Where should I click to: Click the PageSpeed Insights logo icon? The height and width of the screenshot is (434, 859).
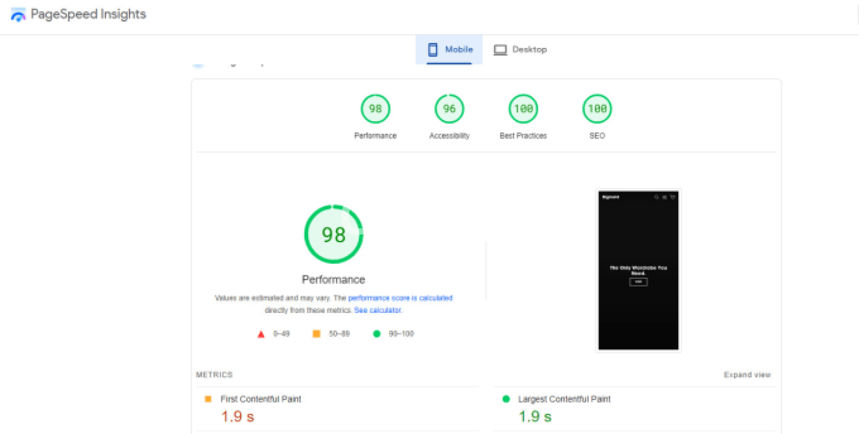[18, 15]
